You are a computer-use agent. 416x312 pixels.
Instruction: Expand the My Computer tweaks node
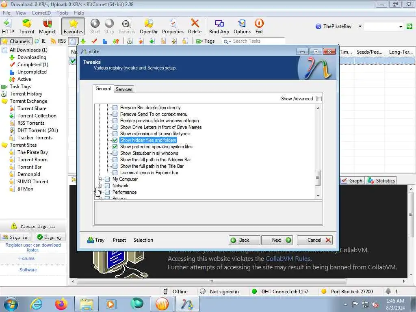[100, 179]
